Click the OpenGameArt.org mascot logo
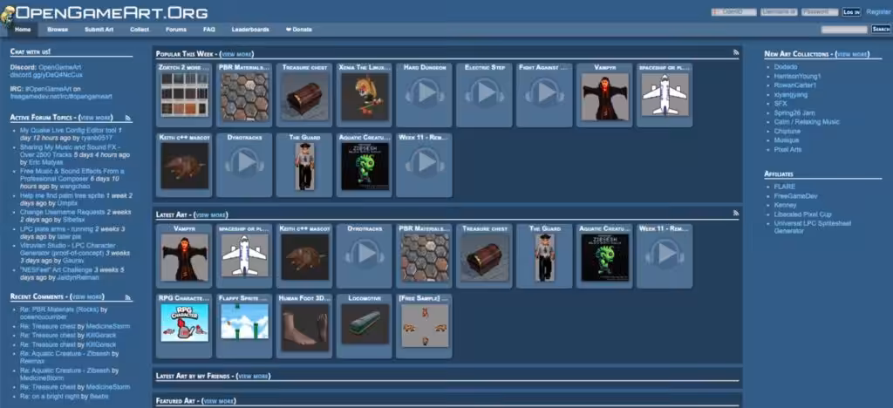893x408 pixels. coord(7,16)
